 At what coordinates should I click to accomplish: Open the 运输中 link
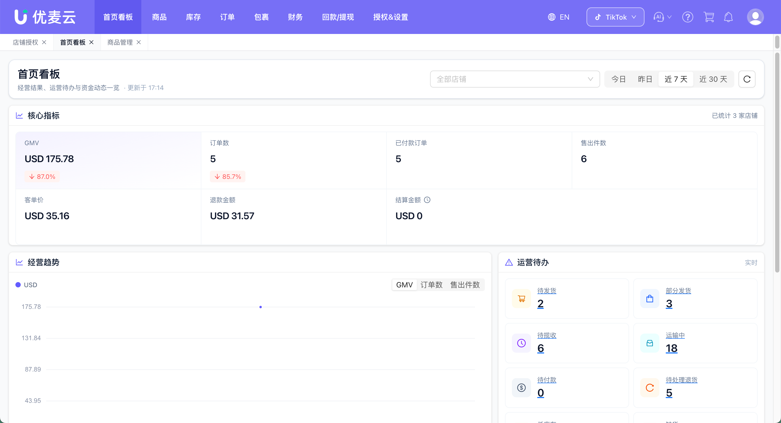(675, 335)
